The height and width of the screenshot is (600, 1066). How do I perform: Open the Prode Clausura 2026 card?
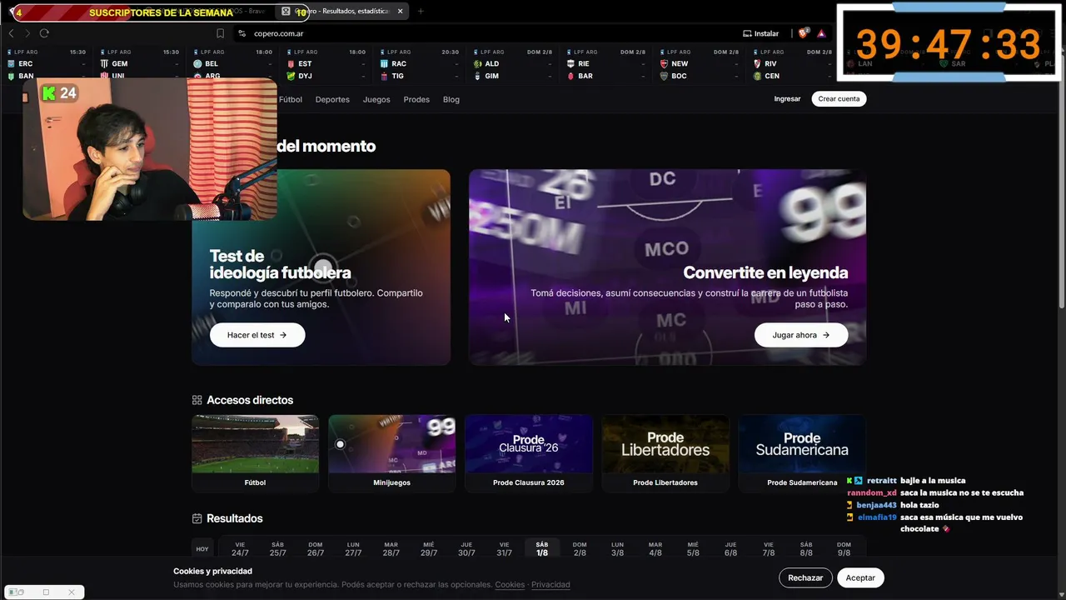(x=528, y=453)
